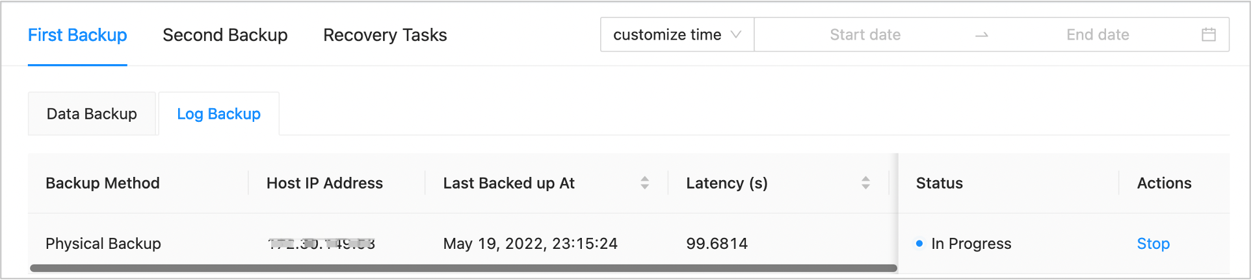The width and height of the screenshot is (1251, 280).
Task: Click the calendar icon in date range picker
Action: coord(1208,34)
